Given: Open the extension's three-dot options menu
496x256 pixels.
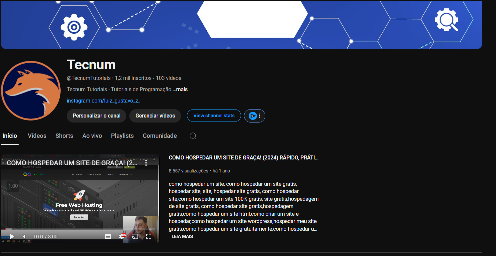Looking at the screenshot, I should pyautogui.click(x=260, y=116).
